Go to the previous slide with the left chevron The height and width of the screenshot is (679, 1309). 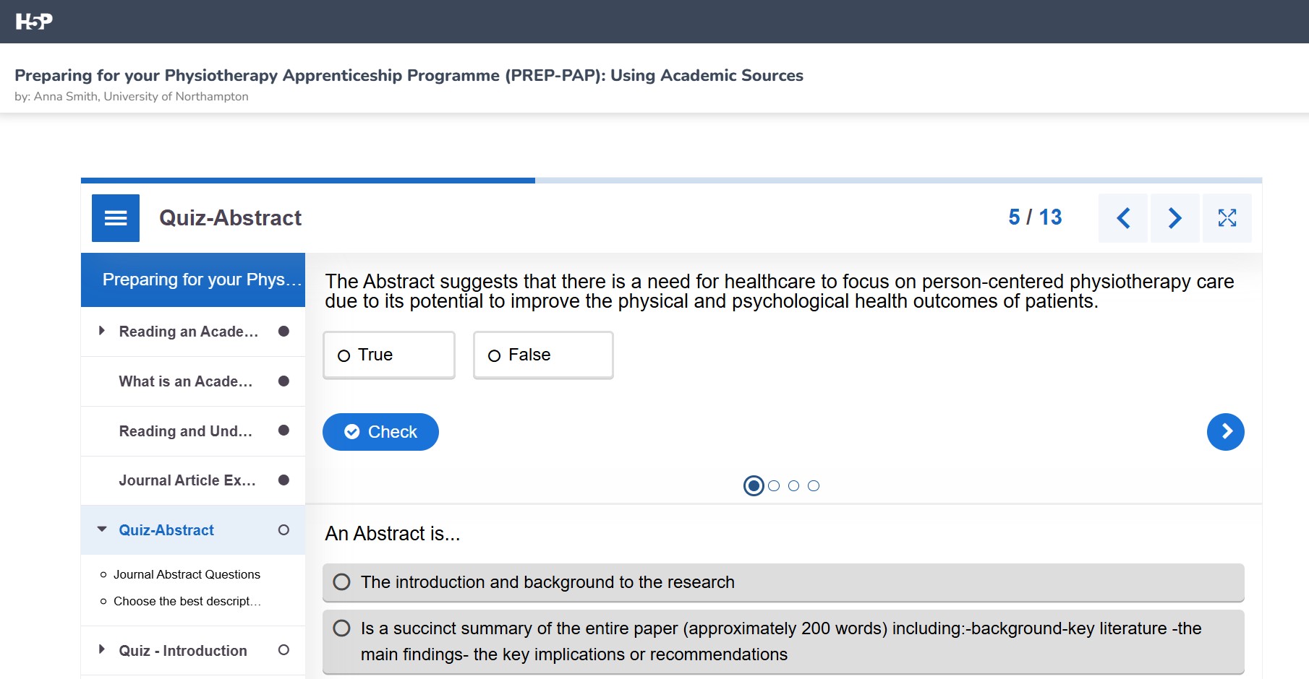pos(1122,217)
